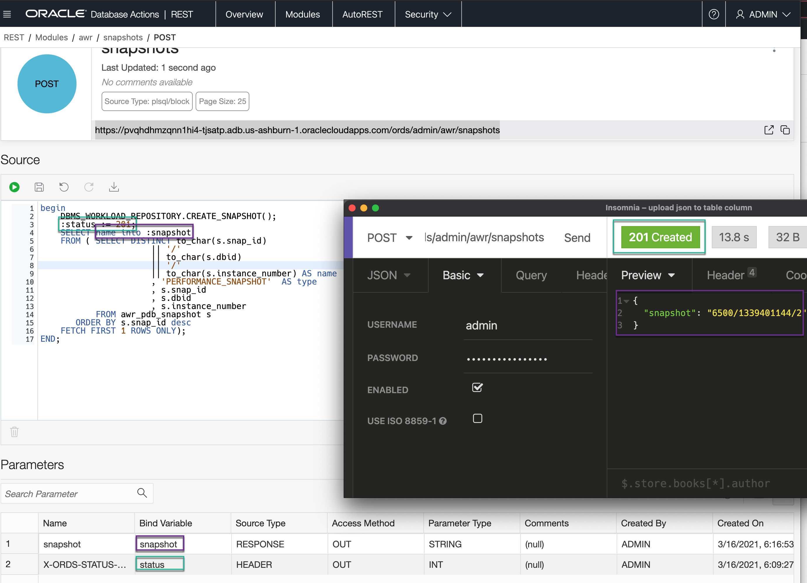Click awr breadcrumb link
Viewport: 807px width, 583px height.
(85, 37)
